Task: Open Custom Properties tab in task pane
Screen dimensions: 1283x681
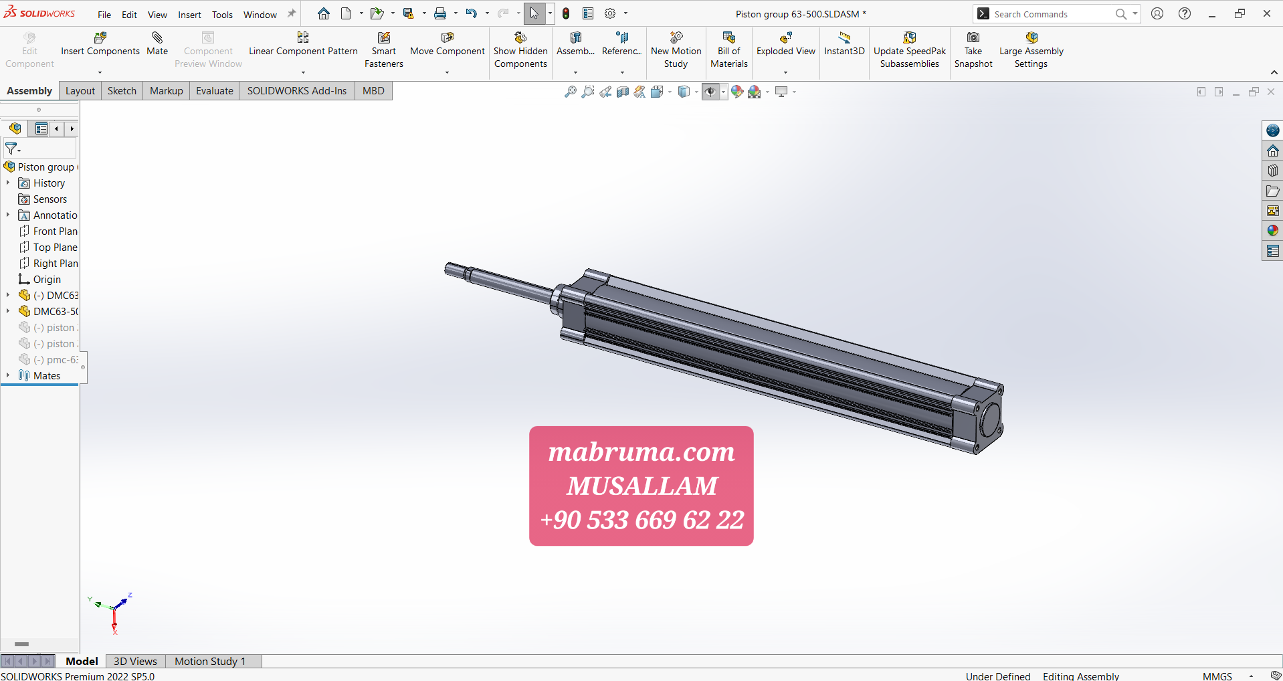Action: pyautogui.click(x=1272, y=252)
